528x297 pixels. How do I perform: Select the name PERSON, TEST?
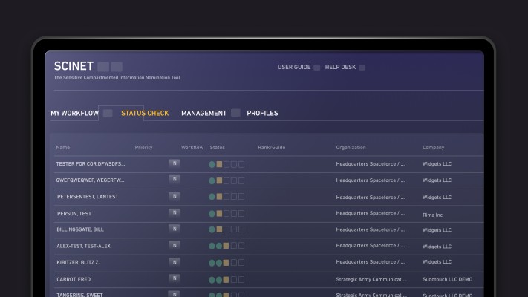[x=74, y=214]
